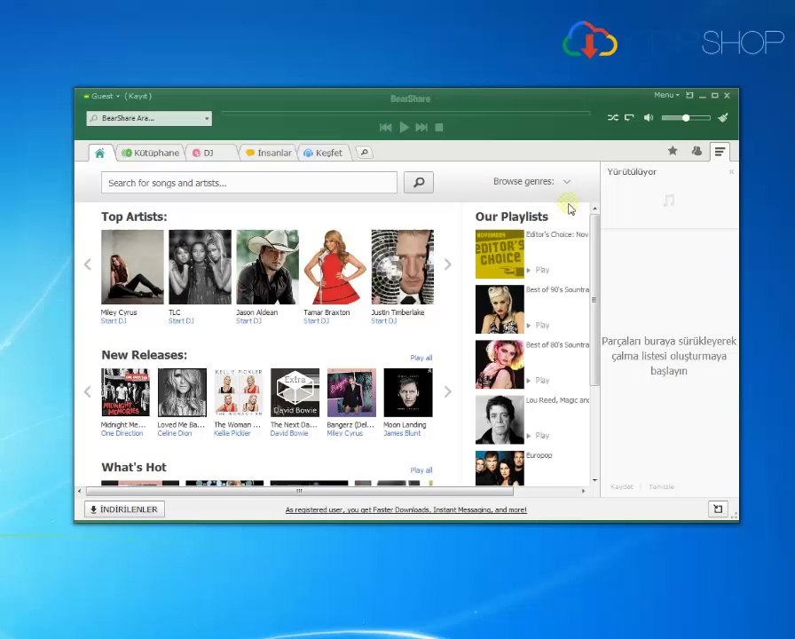Click the favorites star icon

pos(673,152)
